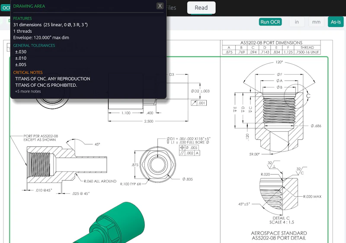
Task: Click the Run OCR button
Action: 270,22
